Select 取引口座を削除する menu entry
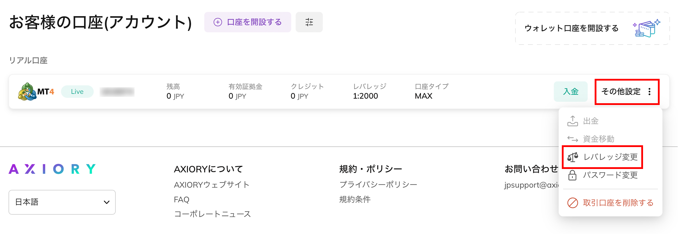Screen dimensions: 678x234 click(x=618, y=203)
